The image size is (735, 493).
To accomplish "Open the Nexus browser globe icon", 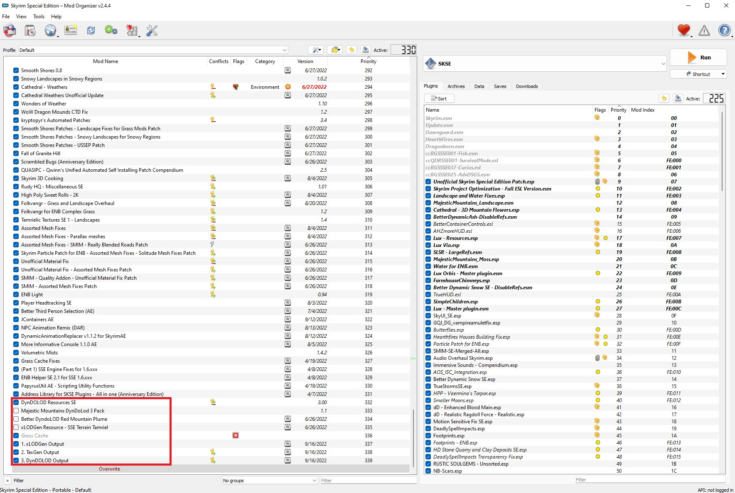I will 50,31.
